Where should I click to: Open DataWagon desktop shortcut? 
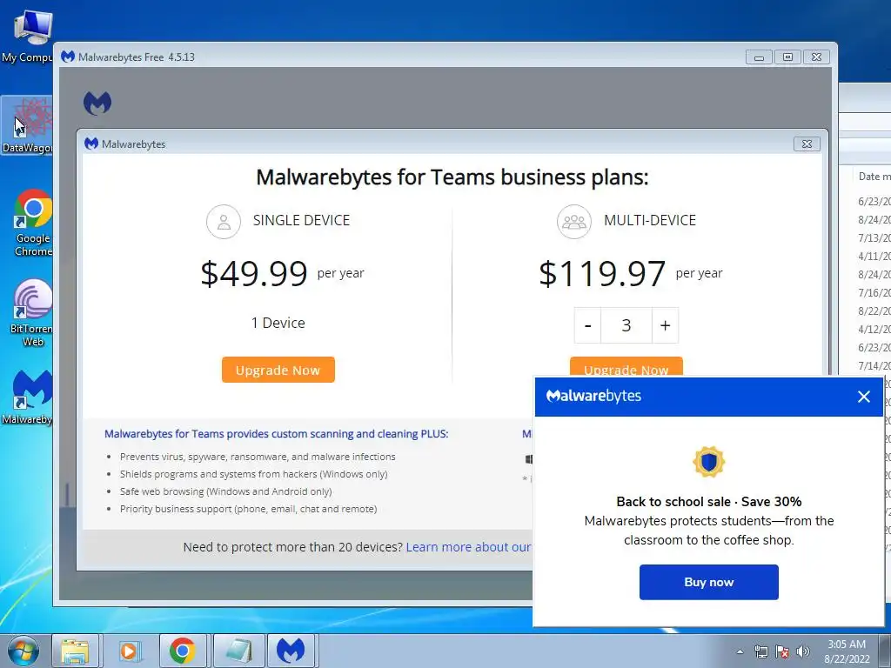coord(29,126)
